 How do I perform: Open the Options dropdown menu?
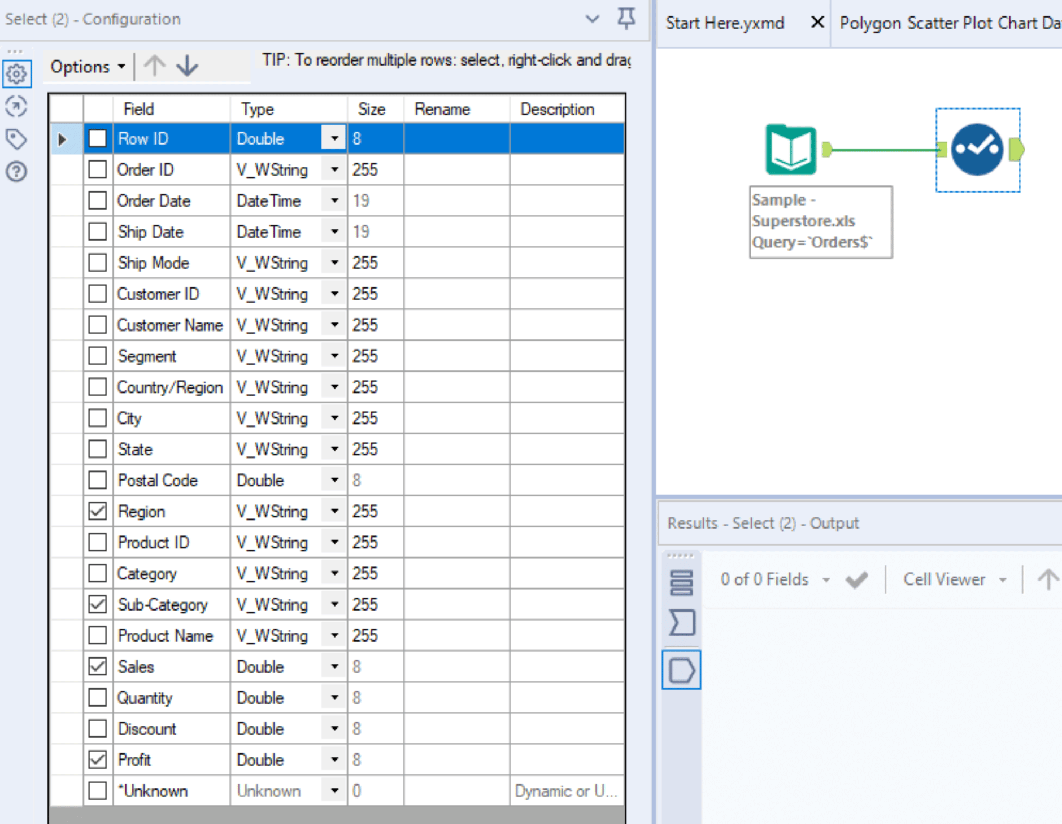coord(88,67)
